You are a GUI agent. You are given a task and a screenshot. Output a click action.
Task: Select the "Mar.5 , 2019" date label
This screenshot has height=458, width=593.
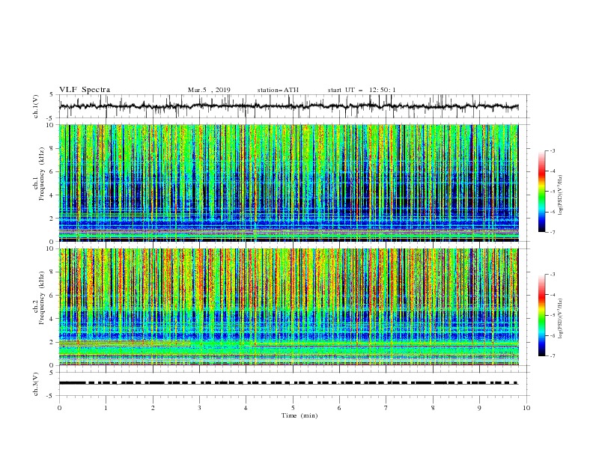tap(209, 90)
